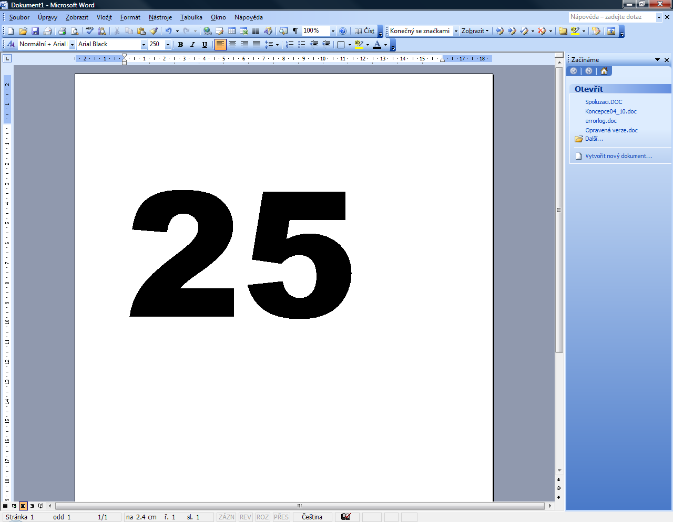Image resolution: width=673 pixels, height=522 pixels.
Task: Open the Document Map icon
Action: (283, 31)
